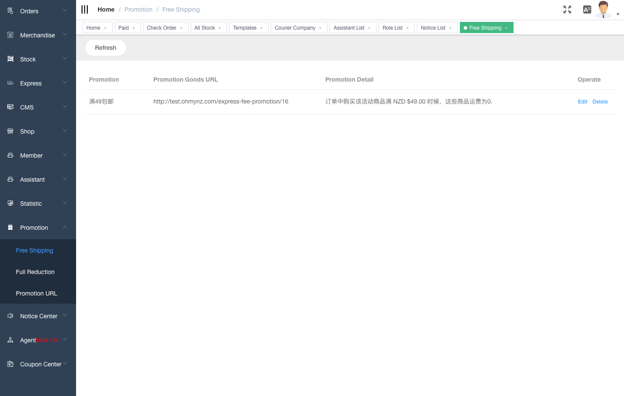Open the language translation icon
624x396 pixels.
tap(587, 9)
